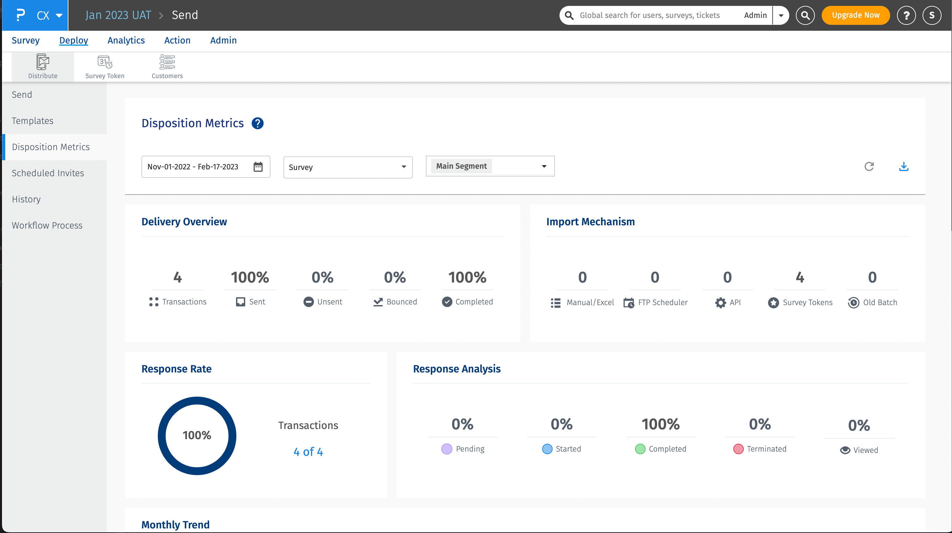Viewport: 952px width, 533px height.
Task: Open the calendar date picker icon
Action: (x=258, y=167)
